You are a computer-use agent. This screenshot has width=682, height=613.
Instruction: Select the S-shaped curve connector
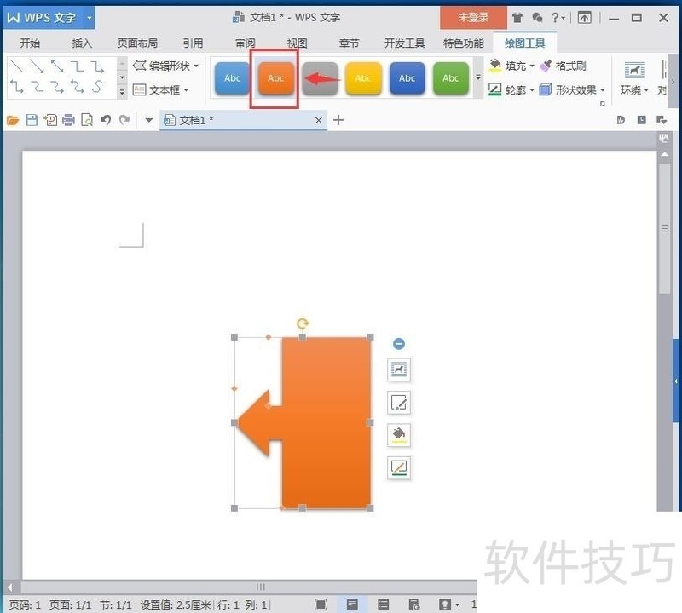point(97,87)
